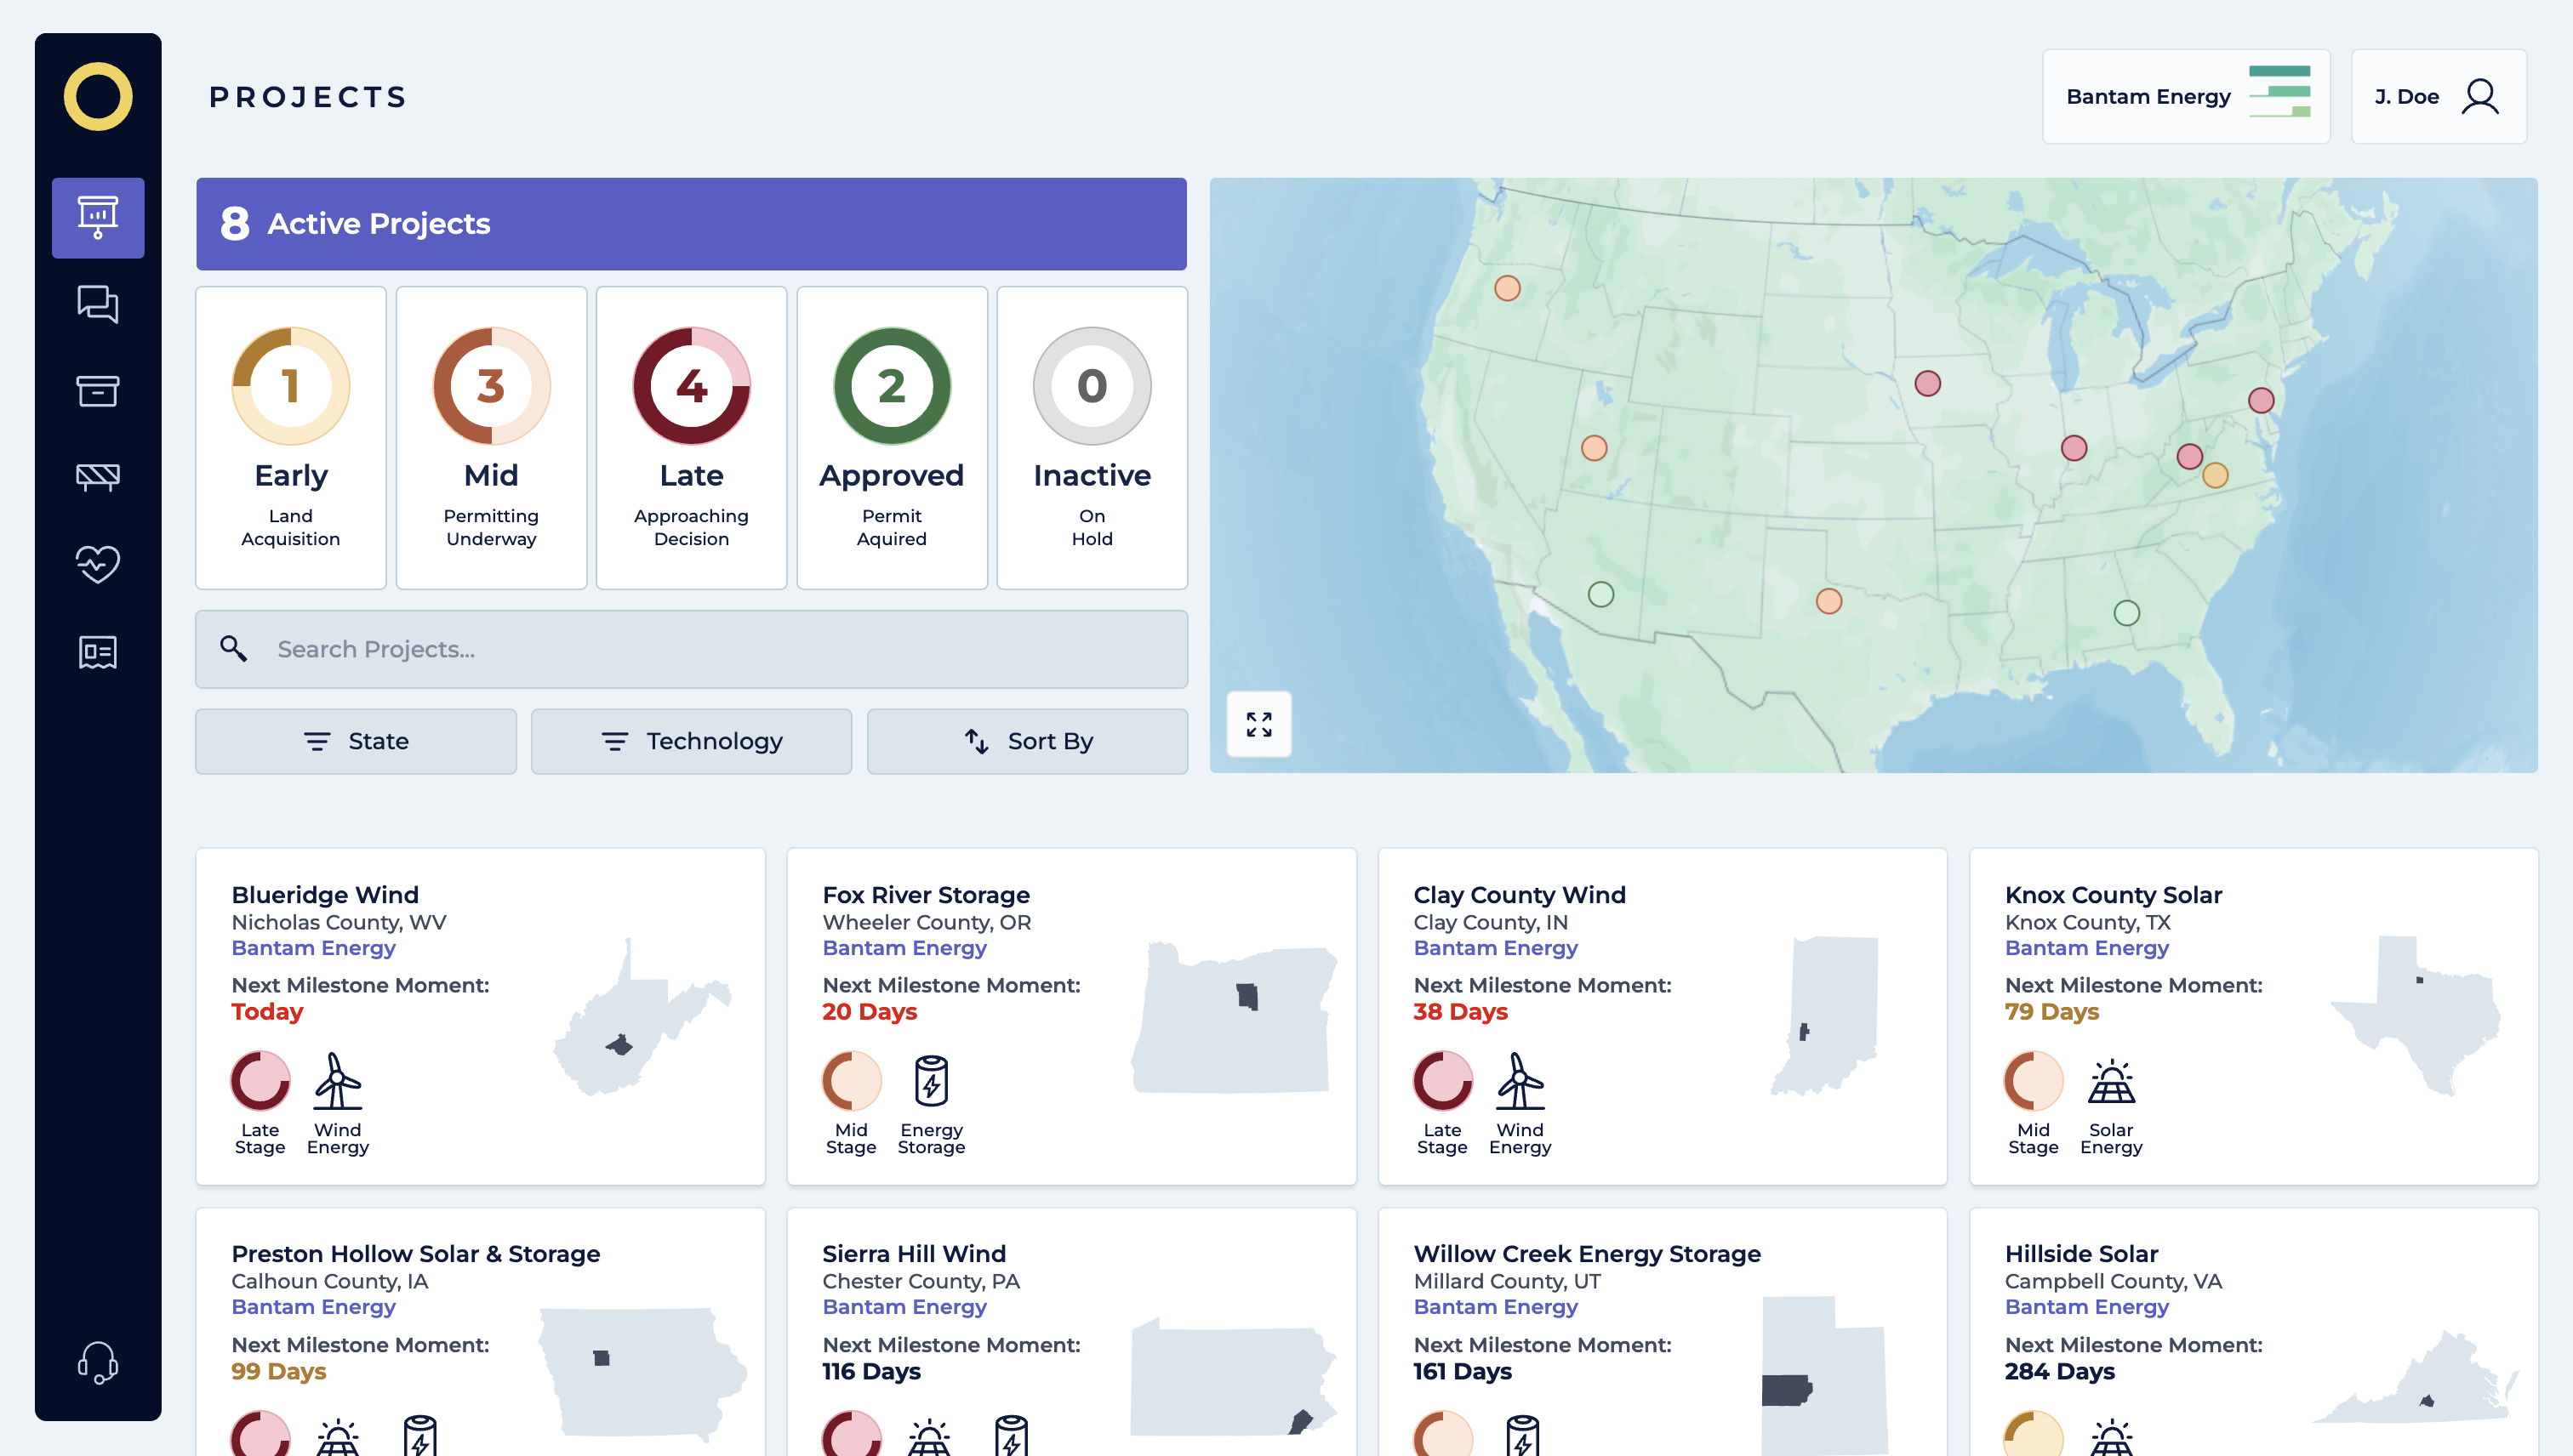Click the J. Doe user profile icon
The width and height of the screenshot is (2573, 1456).
pyautogui.click(x=2480, y=97)
